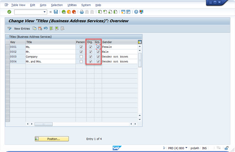Click the Select All icon
The image size is (235, 152).
[x=51, y=28]
